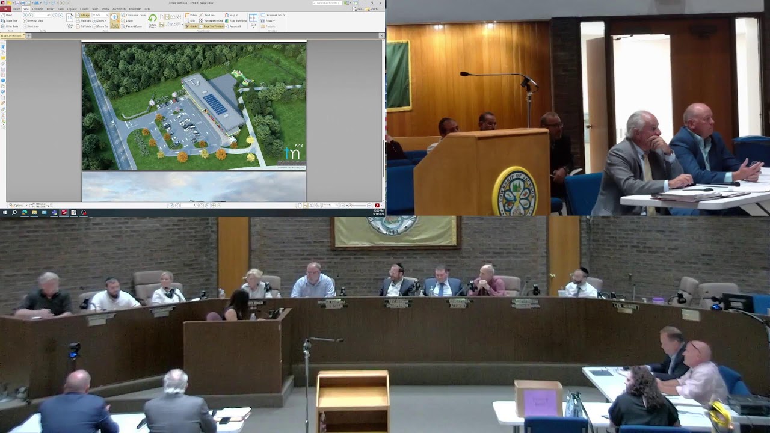Open the Loupe tool
770x433 pixels.
click(127, 21)
